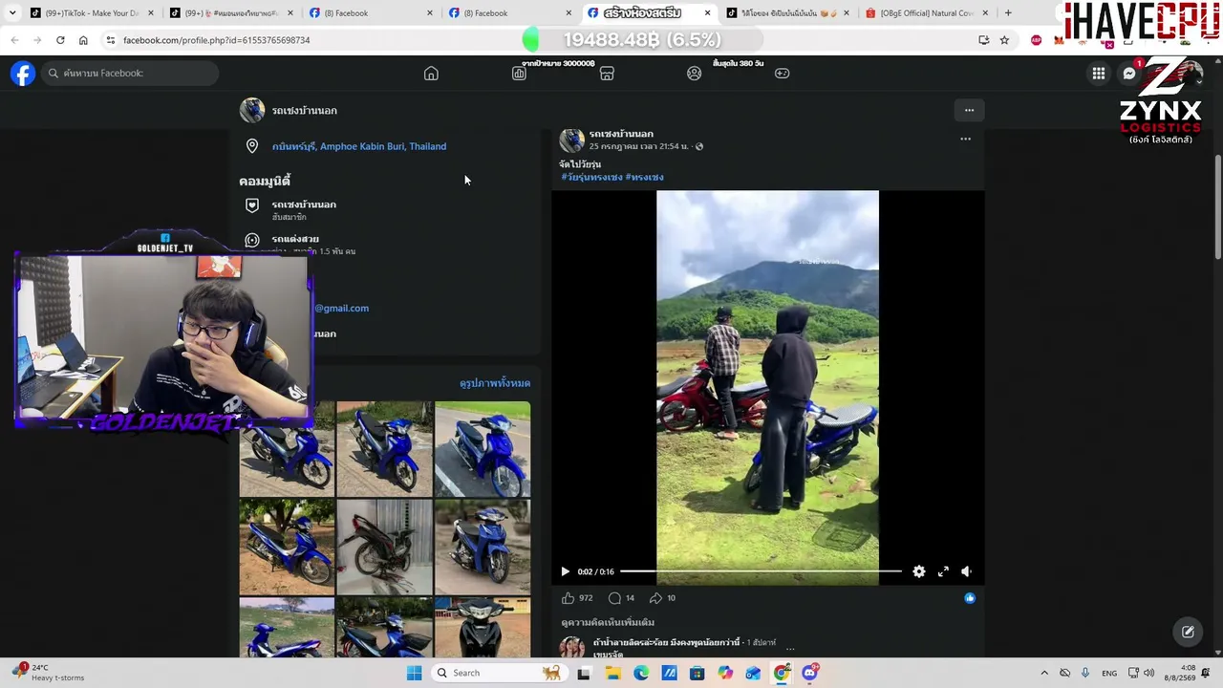Open the three-dot menu on profile header
Image resolution: width=1223 pixels, height=688 pixels.
pos(969,110)
